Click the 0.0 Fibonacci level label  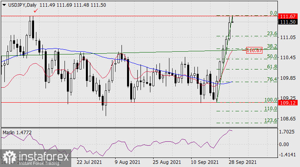click(x=273, y=13)
